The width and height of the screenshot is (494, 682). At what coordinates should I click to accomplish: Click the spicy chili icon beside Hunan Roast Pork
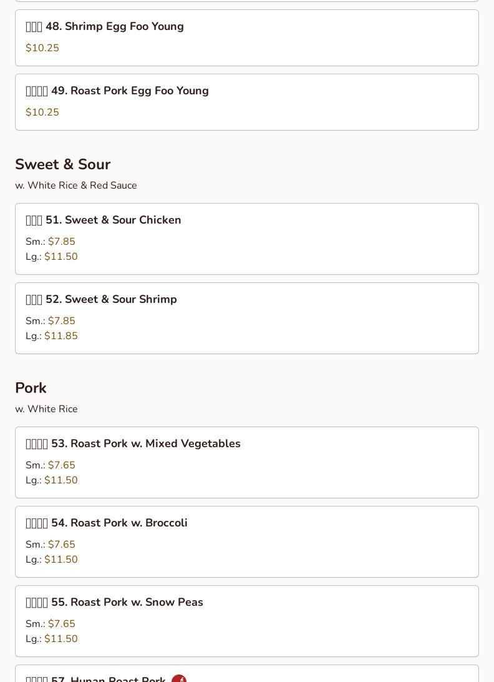pyautogui.click(x=179, y=678)
